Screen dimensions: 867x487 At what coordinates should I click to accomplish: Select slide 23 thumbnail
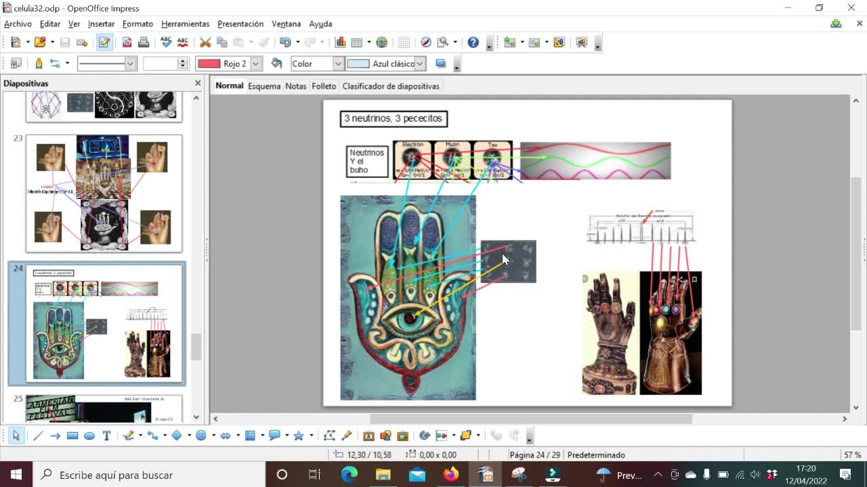point(104,193)
